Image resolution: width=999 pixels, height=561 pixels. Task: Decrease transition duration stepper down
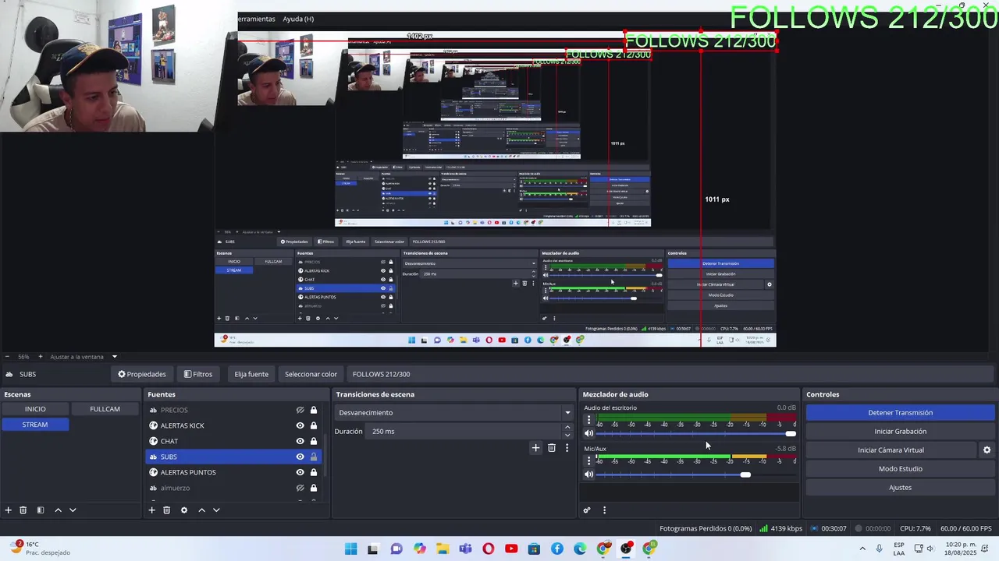(x=567, y=435)
